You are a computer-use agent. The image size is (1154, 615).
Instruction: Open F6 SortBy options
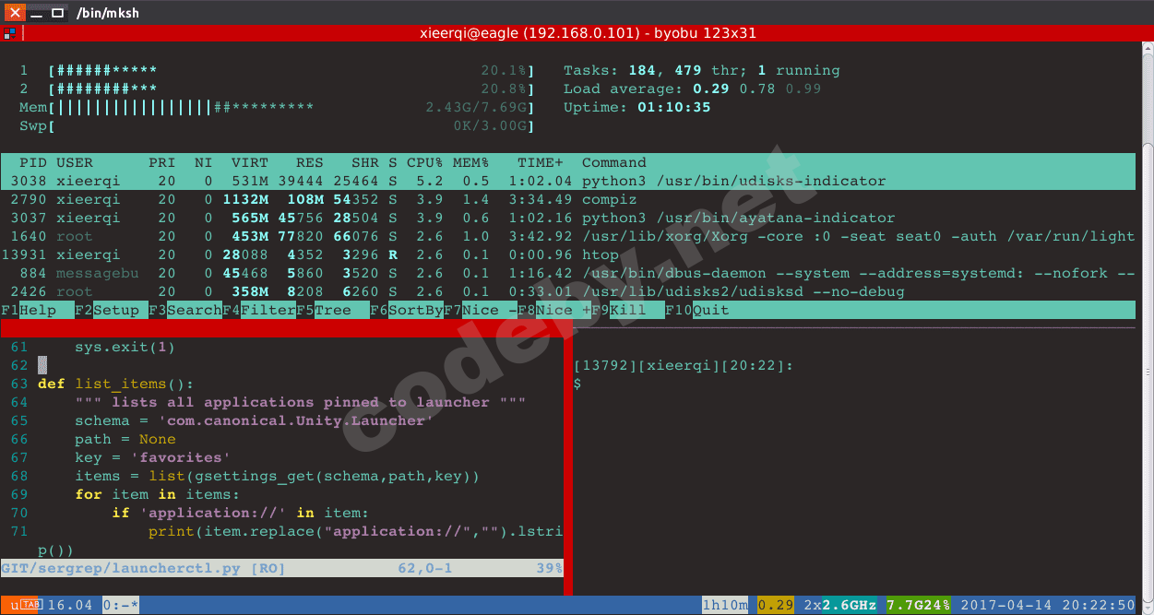coord(406,310)
